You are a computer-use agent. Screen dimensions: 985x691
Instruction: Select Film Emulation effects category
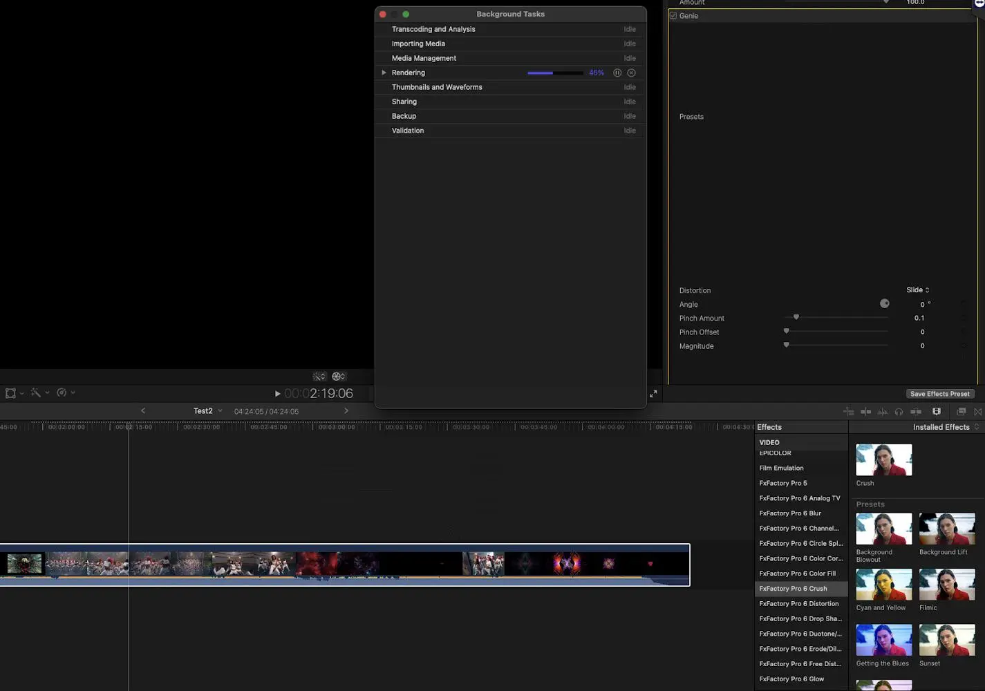coord(781,468)
